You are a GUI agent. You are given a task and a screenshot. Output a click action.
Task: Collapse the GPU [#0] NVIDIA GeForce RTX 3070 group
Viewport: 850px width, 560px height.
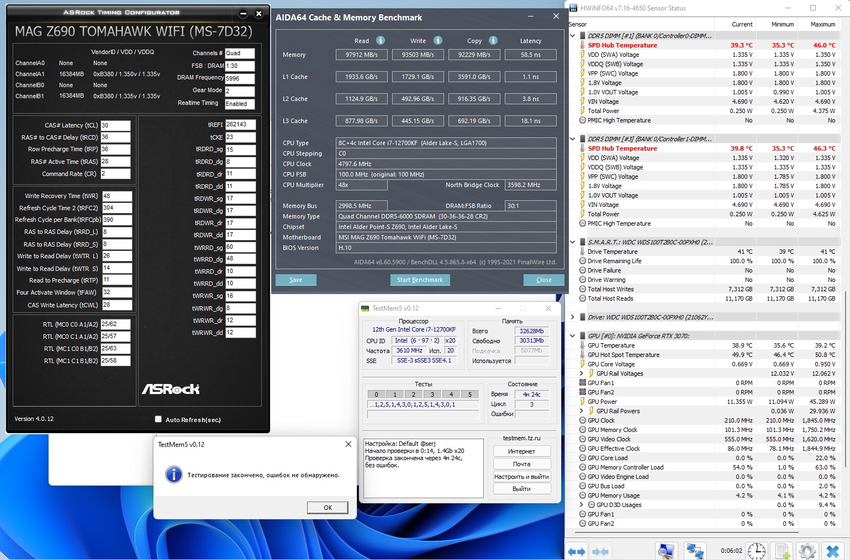[x=573, y=336]
